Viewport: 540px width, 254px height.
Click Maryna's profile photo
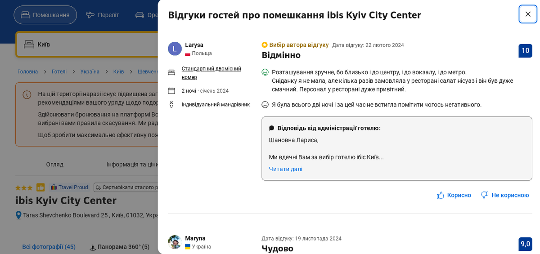click(175, 242)
